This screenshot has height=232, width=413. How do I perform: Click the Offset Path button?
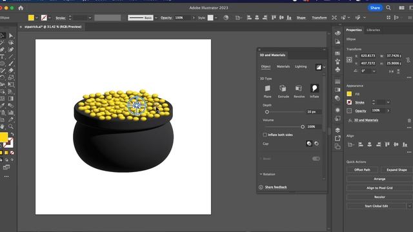tap(362, 170)
